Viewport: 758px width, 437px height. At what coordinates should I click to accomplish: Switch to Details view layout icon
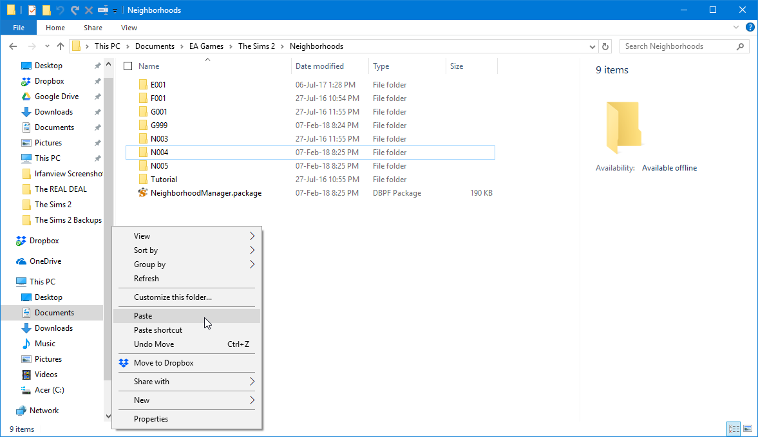coord(734,428)
